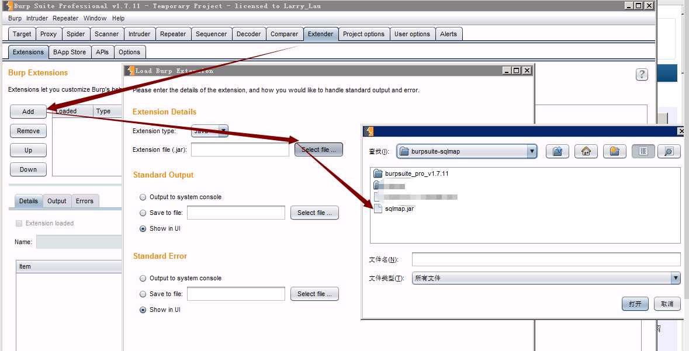Image resolution: width=689 pixels, height=351 pixels.
Task: Focus the Extension file (.jar) input
Action: tap(240, 150)
